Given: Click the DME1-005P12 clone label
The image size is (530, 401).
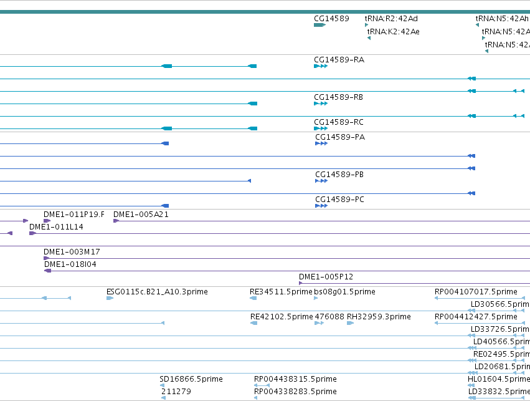Looking at the screenshot, I should pyautogui.click(x=326, y=277).
